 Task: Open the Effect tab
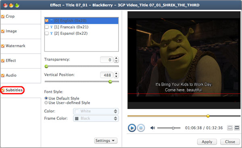coord(21,60)
